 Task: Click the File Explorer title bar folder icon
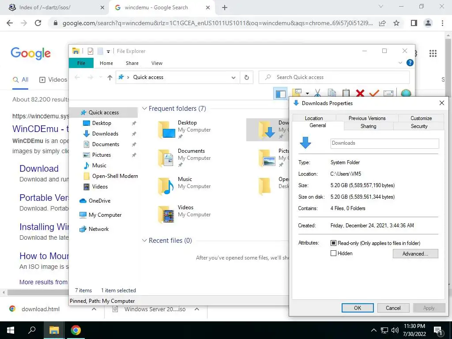click(76, 51)
